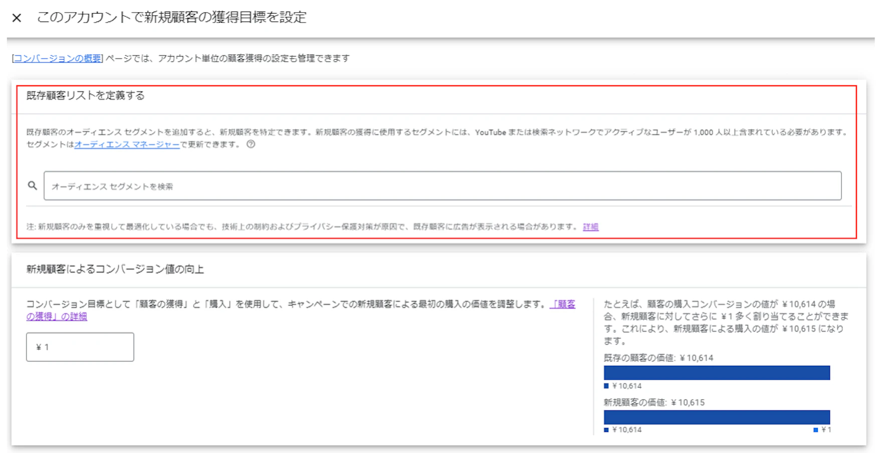Click the ¥ 1 value input box
884x453 pixels.
80,347
